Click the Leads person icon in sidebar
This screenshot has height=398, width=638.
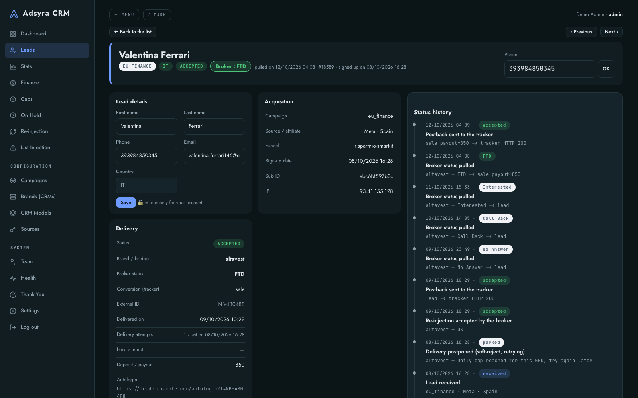13,50
